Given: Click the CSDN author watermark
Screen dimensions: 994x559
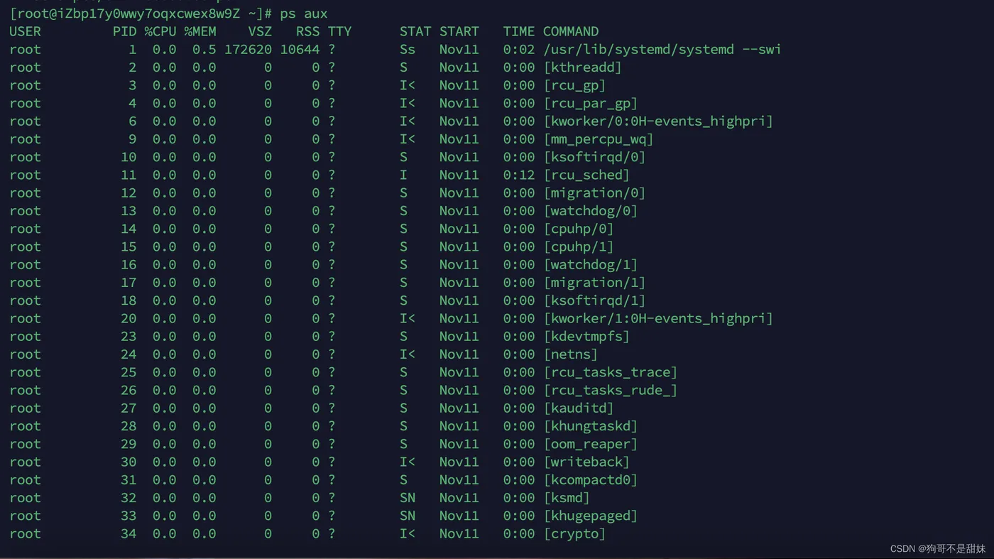Looking at the screenshot, I should (x=937, y=548).
